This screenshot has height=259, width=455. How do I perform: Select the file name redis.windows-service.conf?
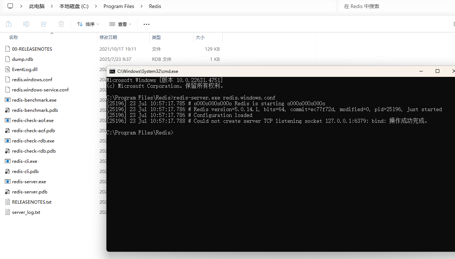click(40, 90)
